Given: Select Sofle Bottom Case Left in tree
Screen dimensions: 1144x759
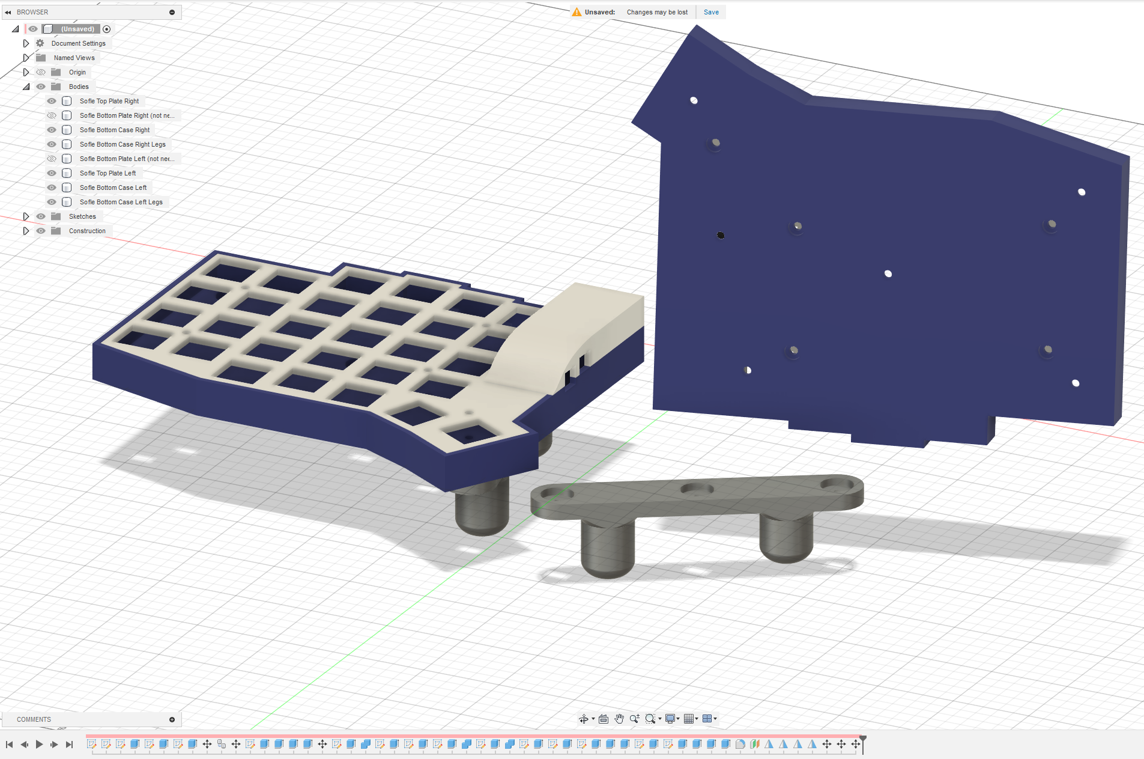Looking at the screenshot, I should click(113, 187).
